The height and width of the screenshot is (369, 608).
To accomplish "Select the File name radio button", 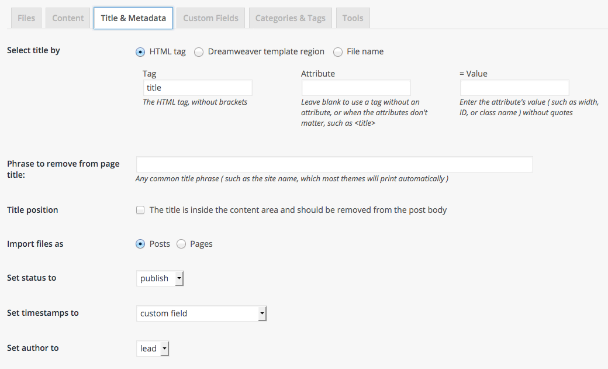I will (x=338, y=51).
